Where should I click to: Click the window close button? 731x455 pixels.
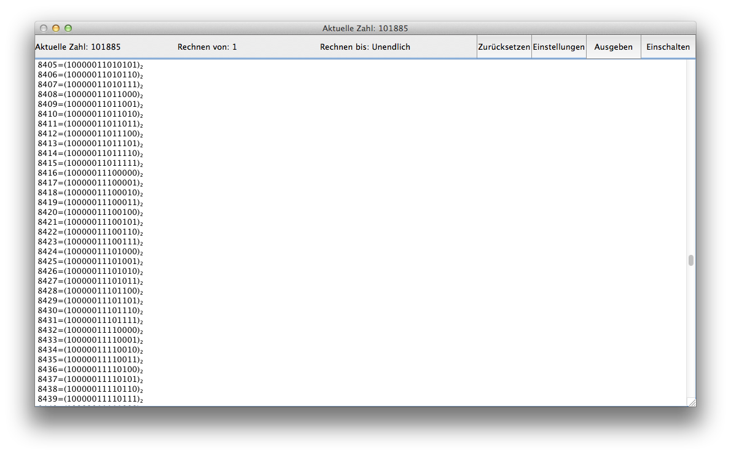click(44, 28)
